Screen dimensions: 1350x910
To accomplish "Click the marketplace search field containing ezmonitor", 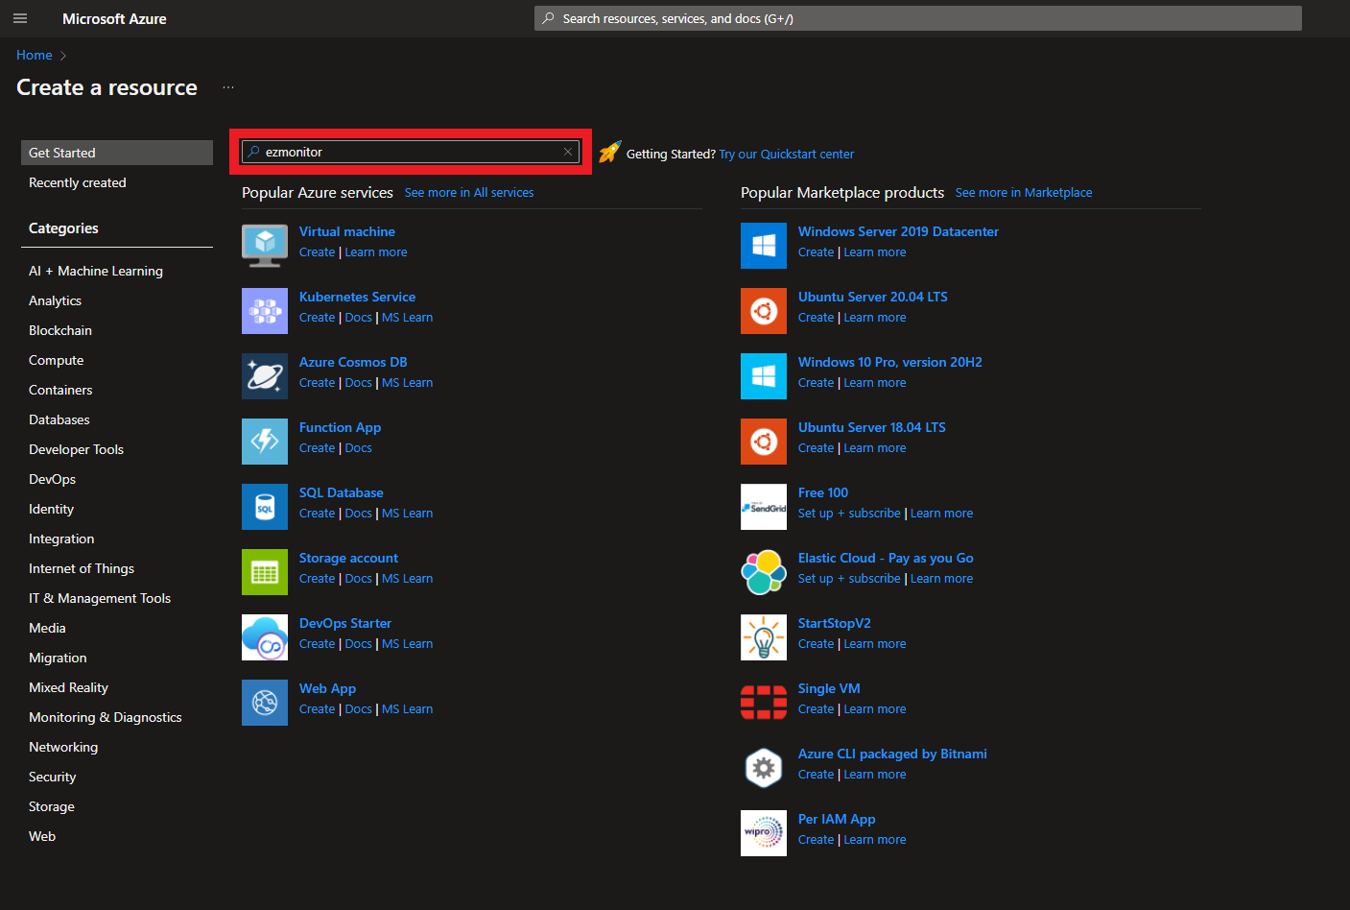I will (411, 152).
